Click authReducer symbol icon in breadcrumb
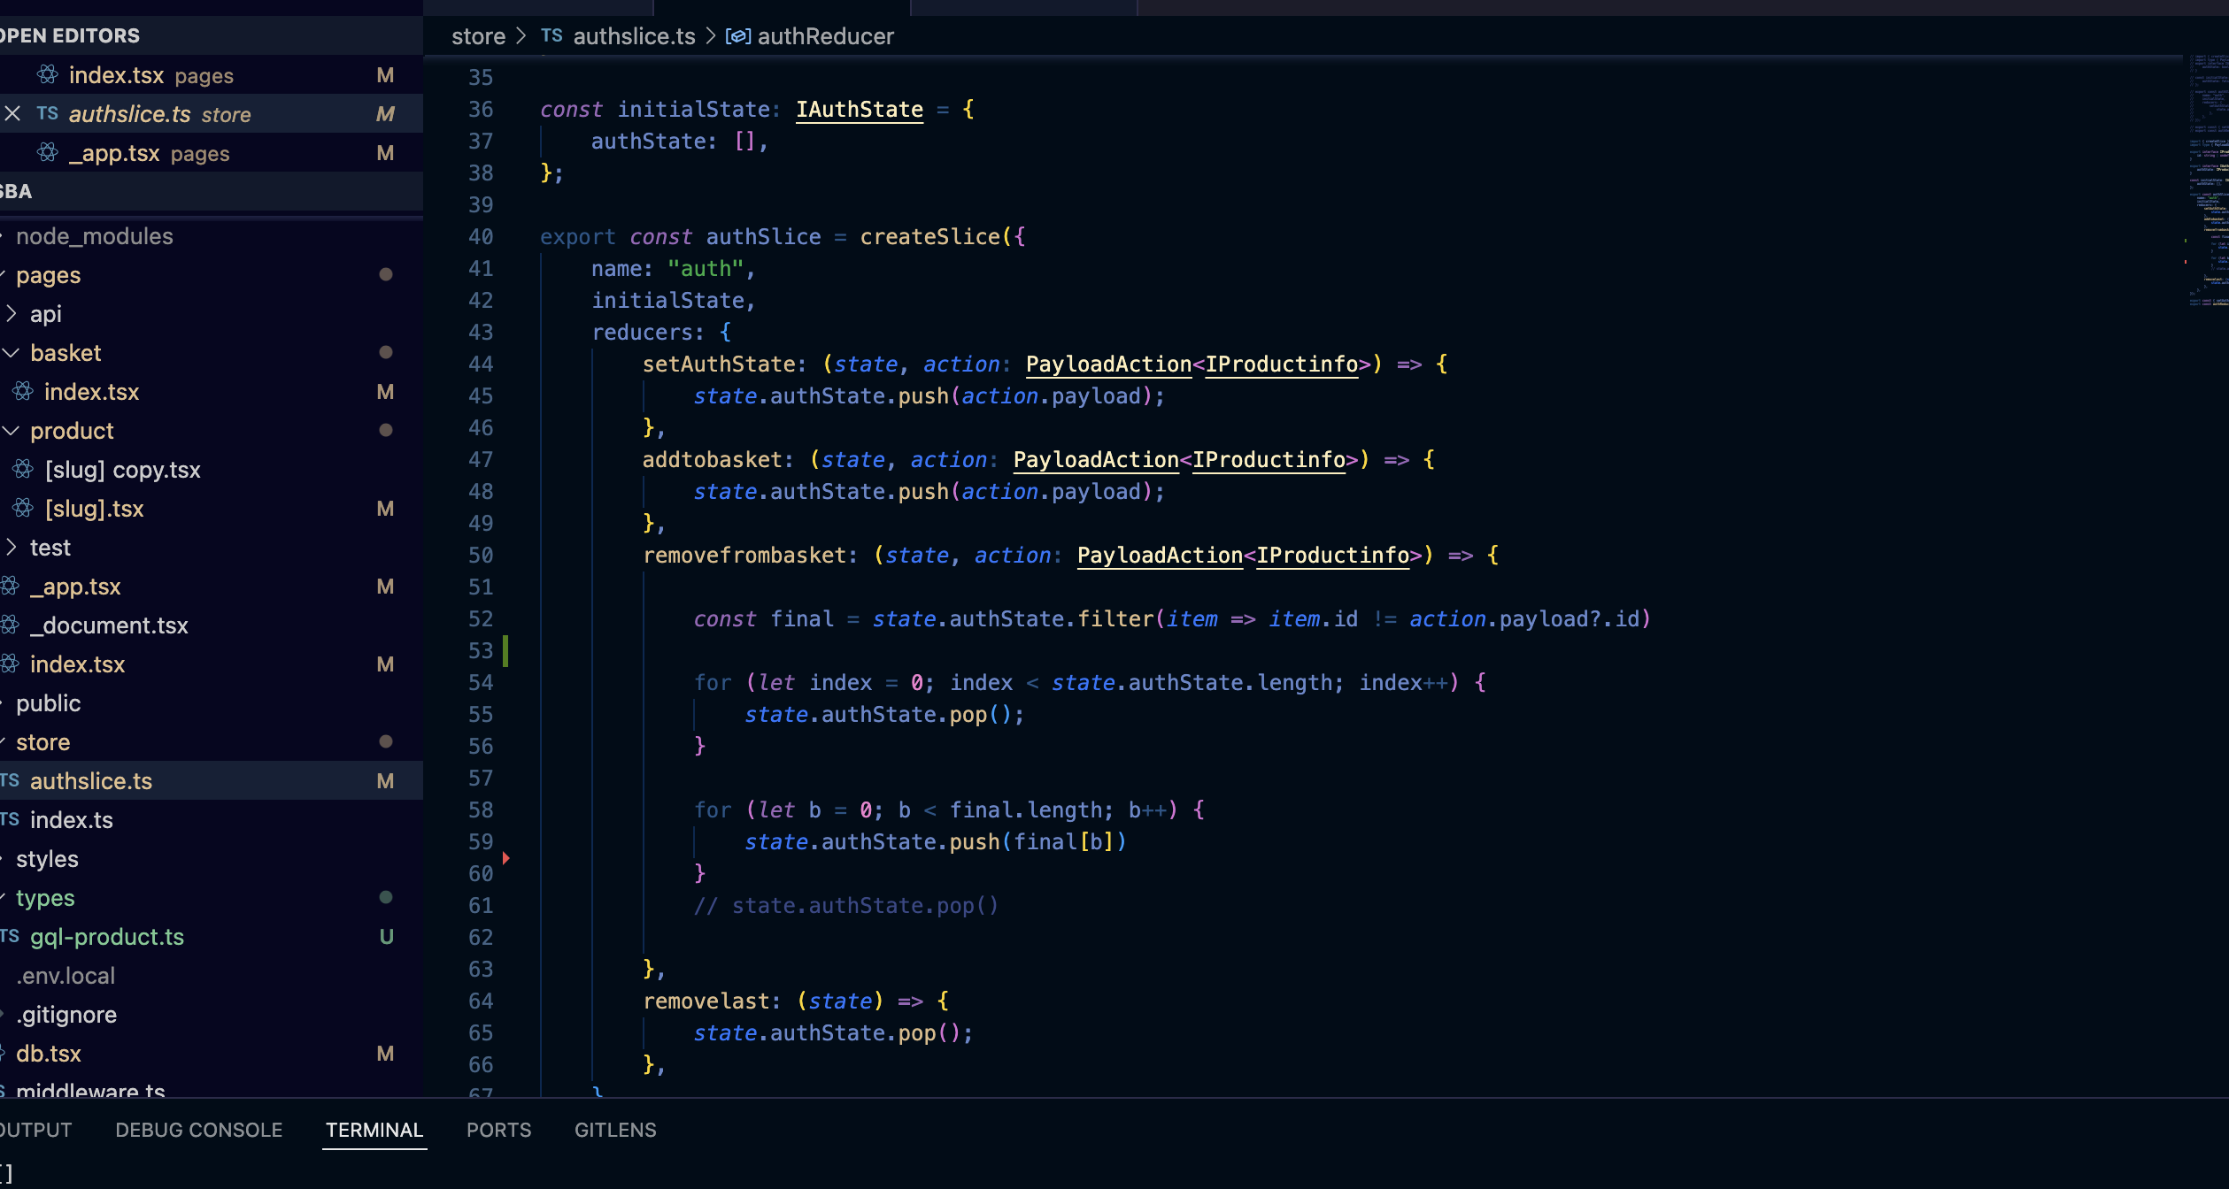 click(737, 36)
